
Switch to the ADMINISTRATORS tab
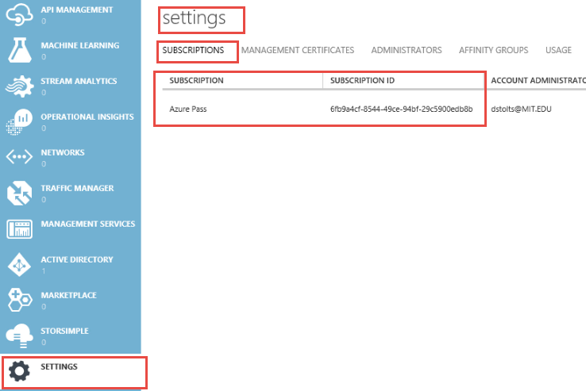tap(407, 50)
